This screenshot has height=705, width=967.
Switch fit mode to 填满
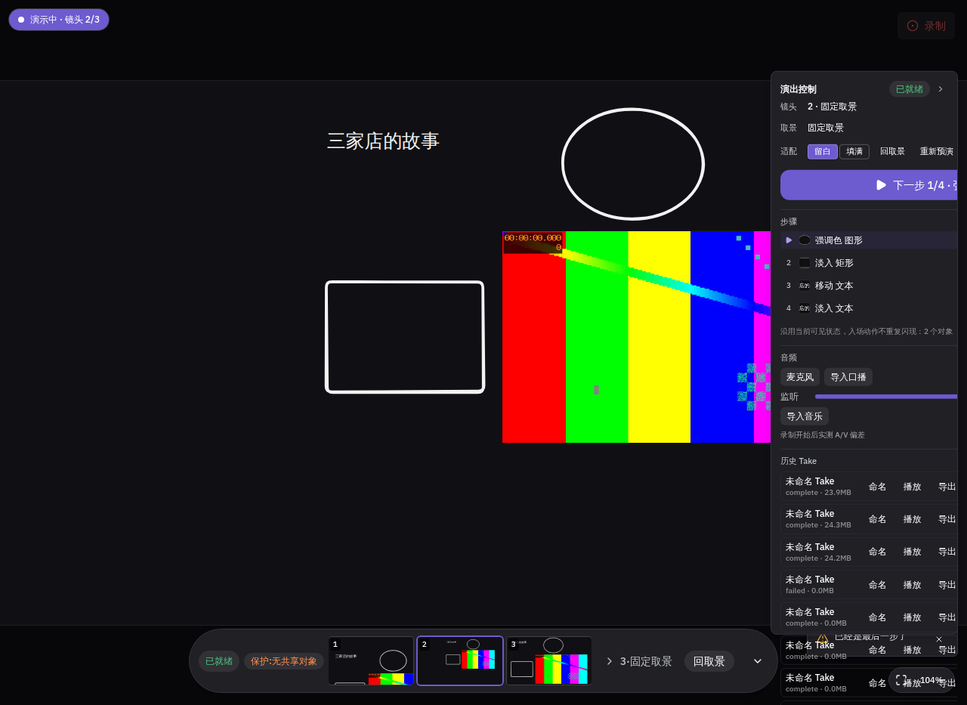854,152
